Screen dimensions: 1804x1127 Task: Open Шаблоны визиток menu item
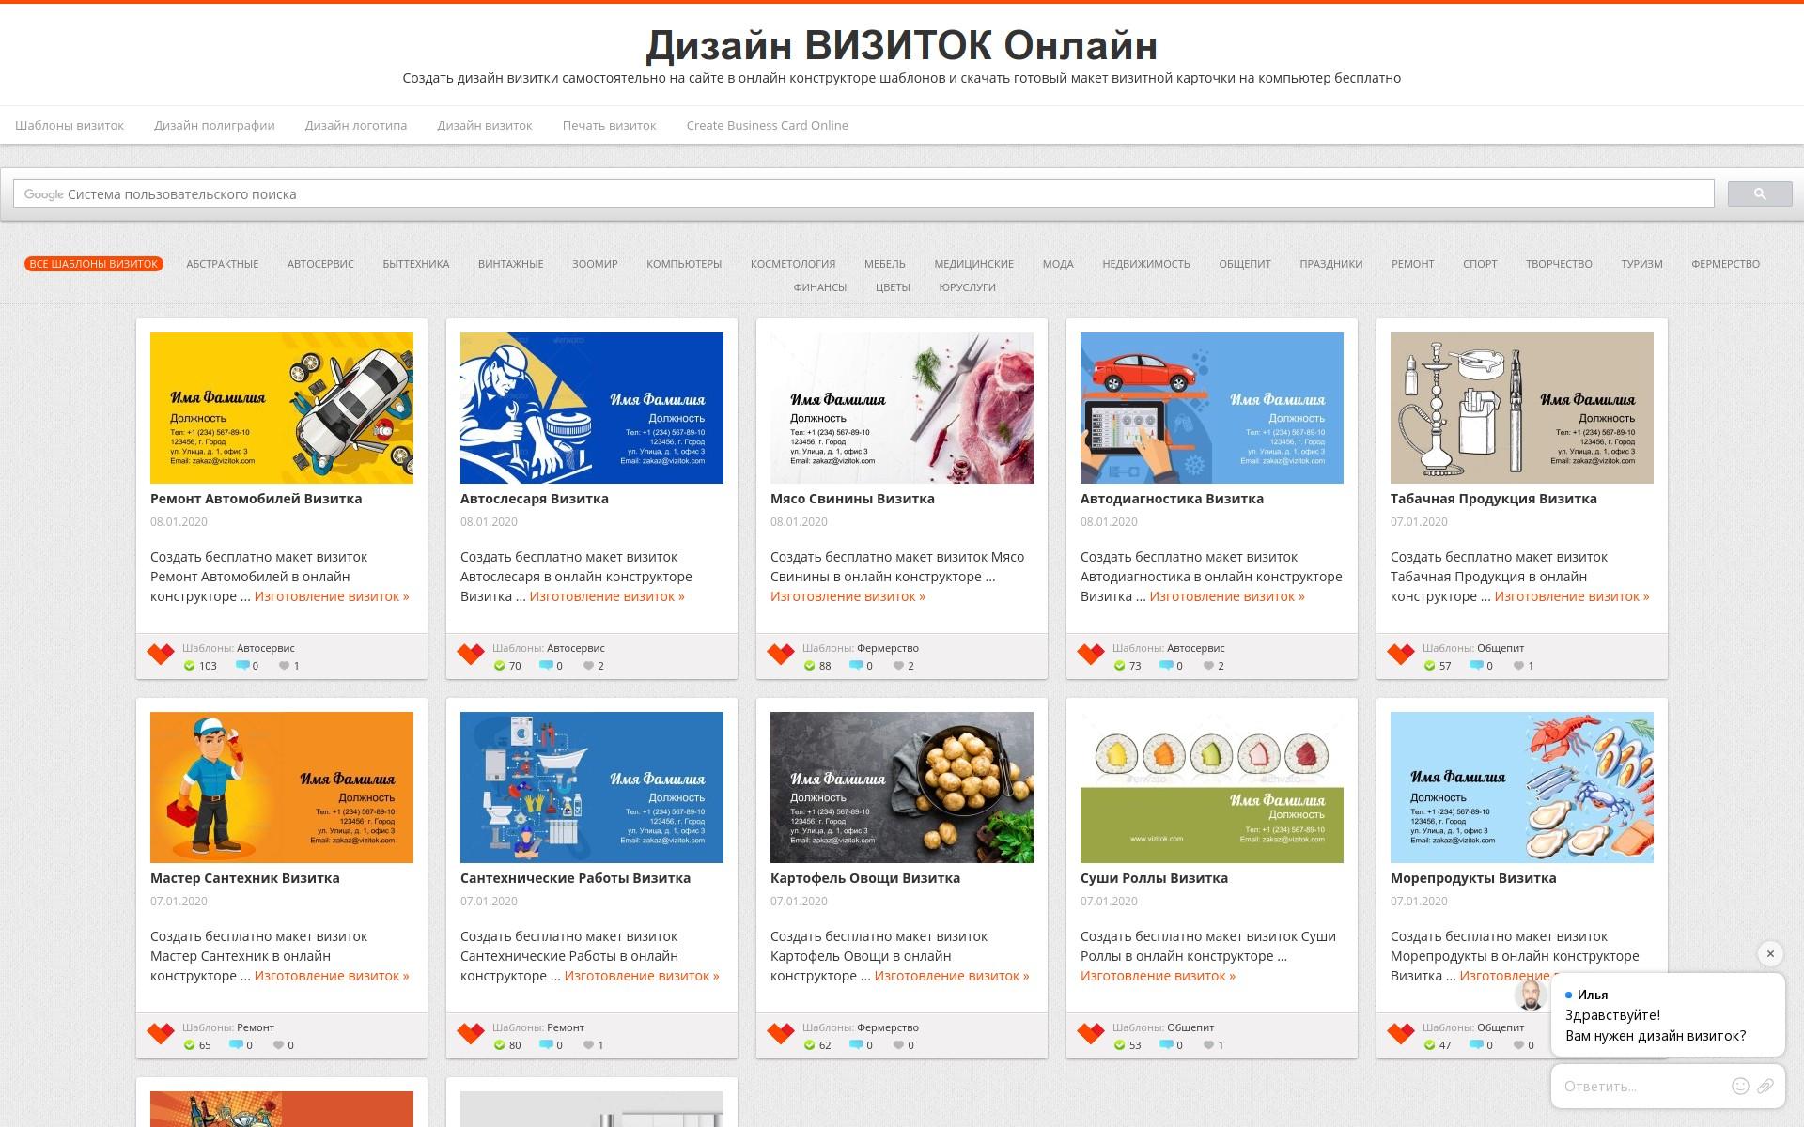(70, 125)
